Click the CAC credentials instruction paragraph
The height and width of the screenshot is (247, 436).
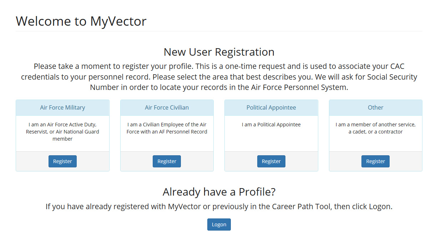click(218, 76)
